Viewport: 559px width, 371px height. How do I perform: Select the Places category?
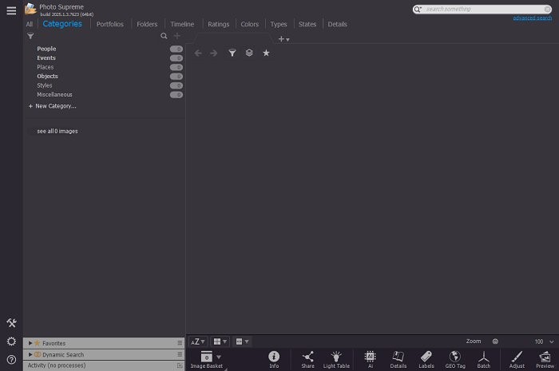46,67
